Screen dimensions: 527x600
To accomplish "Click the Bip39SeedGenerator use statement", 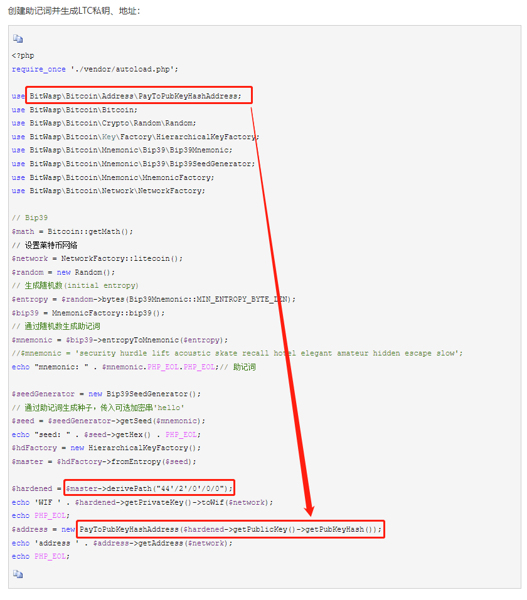I will click(133, 164).
